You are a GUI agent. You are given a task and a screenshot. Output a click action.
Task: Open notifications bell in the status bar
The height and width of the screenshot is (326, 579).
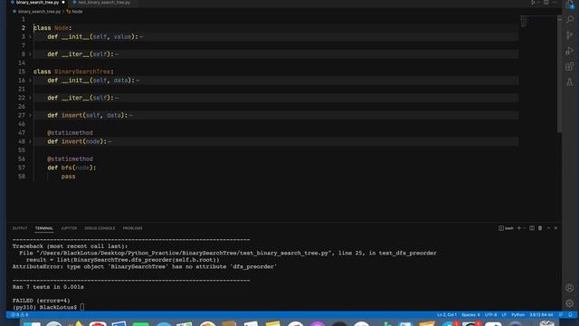[570, 314]
